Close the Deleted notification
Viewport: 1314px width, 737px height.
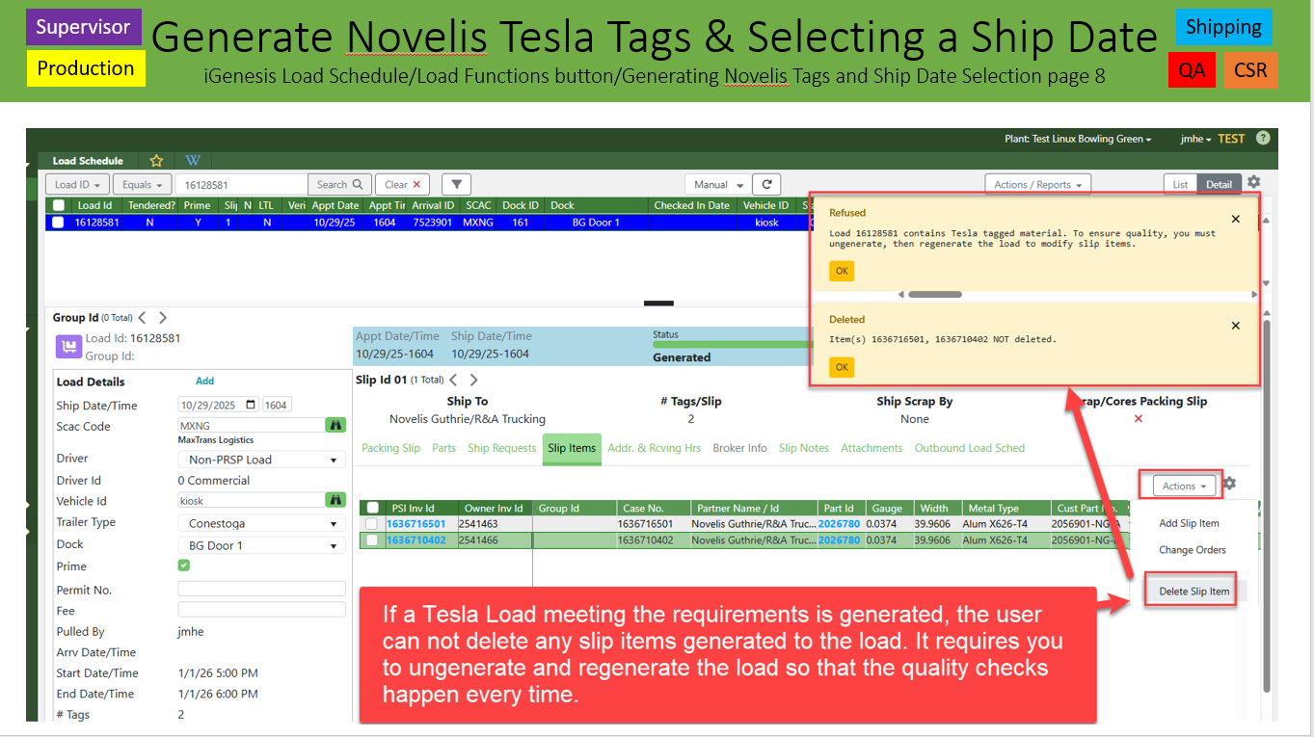click(x=1236, y=326)
